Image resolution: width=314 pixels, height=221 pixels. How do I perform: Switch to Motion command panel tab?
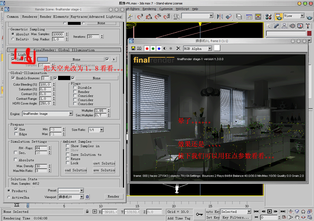[x=292, y=26]
